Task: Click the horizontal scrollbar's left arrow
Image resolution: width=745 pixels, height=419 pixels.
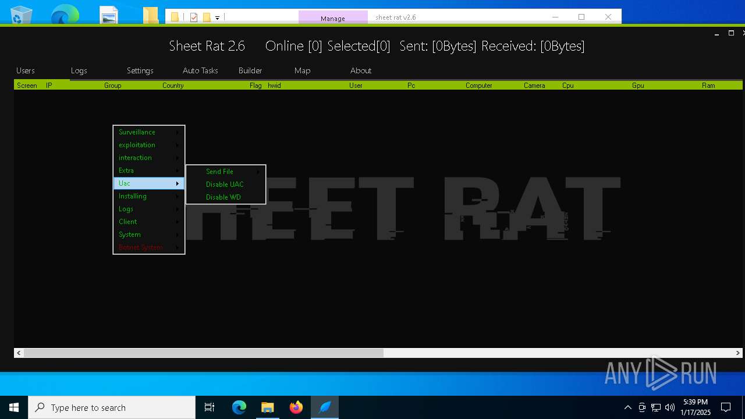Action: (x=19, y=353)
